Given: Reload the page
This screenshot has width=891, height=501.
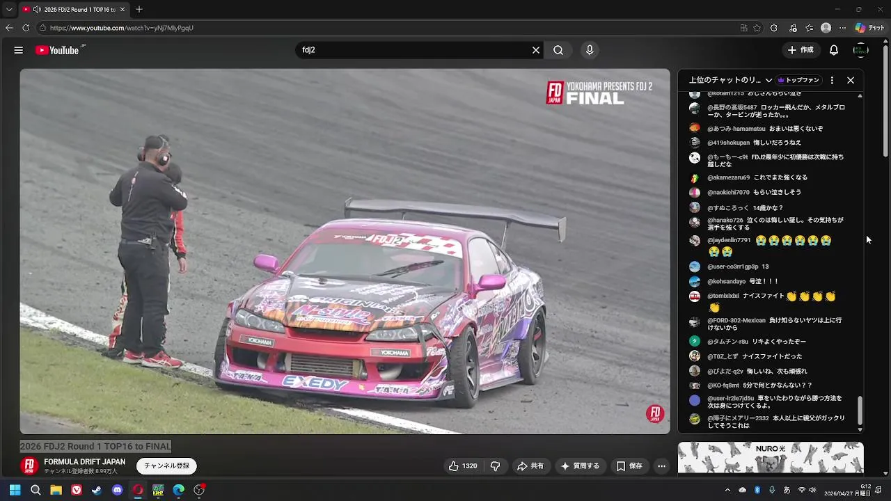Looking at the screenshot, I should pos(26,28).
